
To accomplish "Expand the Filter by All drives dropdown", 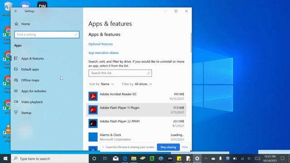I will click(x=137, y=84).
